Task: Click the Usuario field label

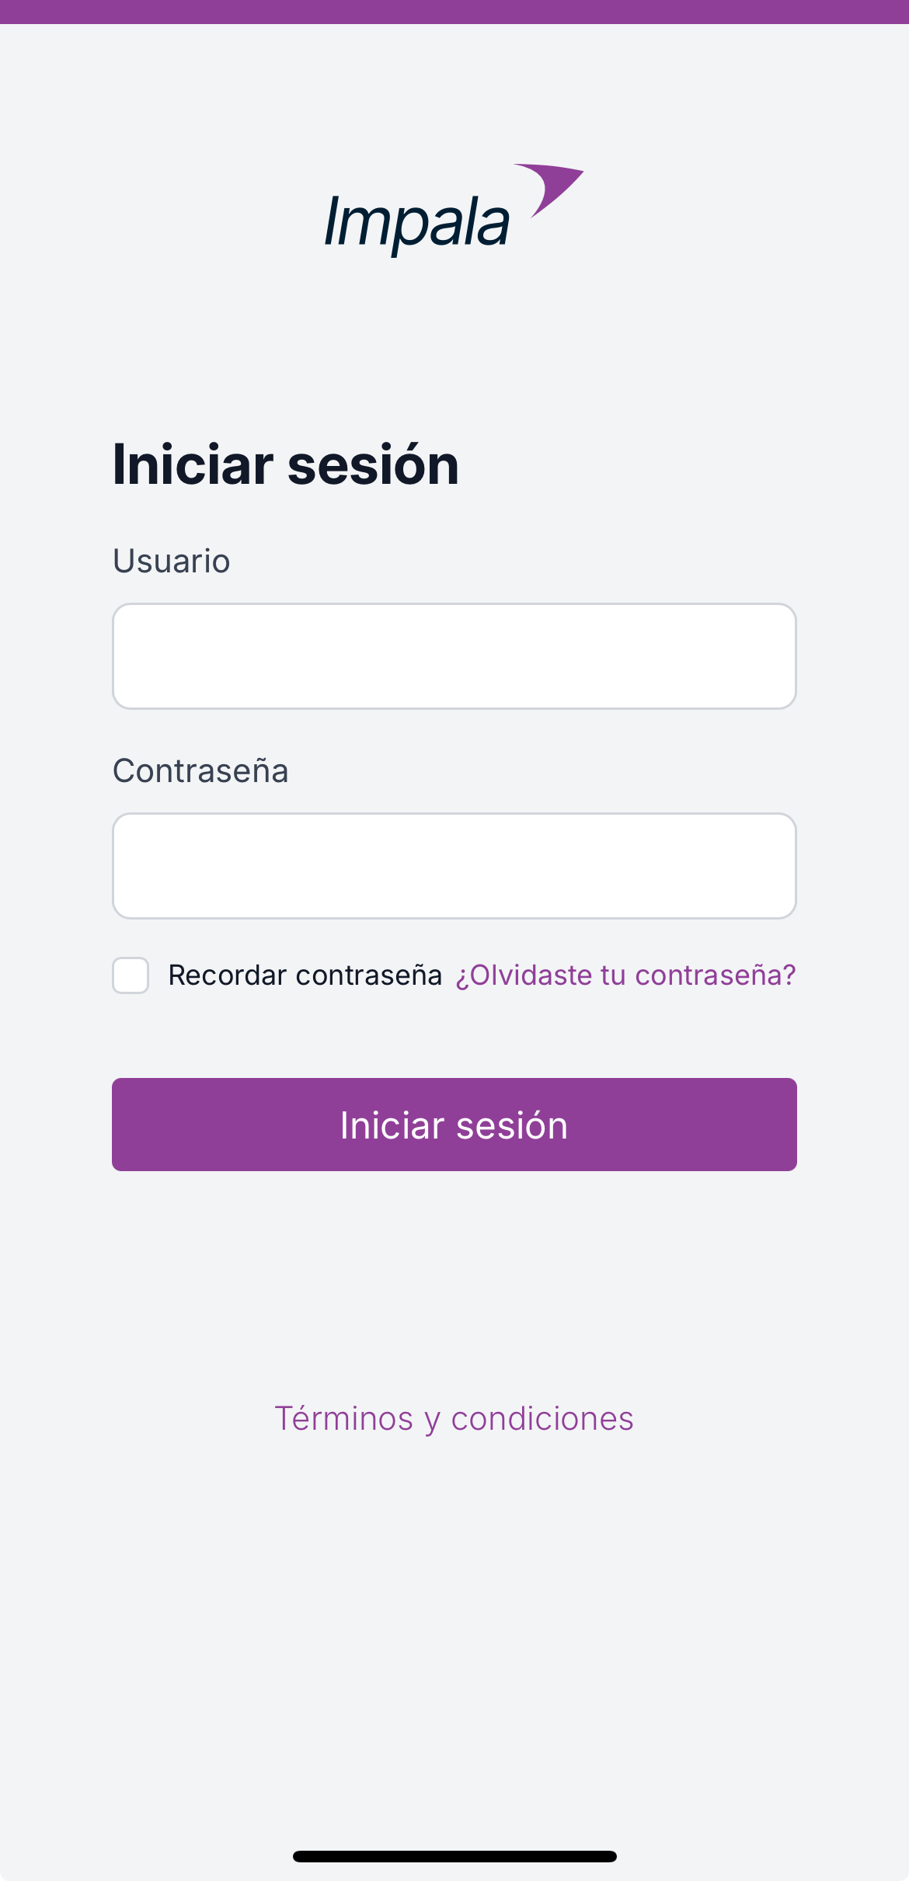Action: [x=172, y=561]
